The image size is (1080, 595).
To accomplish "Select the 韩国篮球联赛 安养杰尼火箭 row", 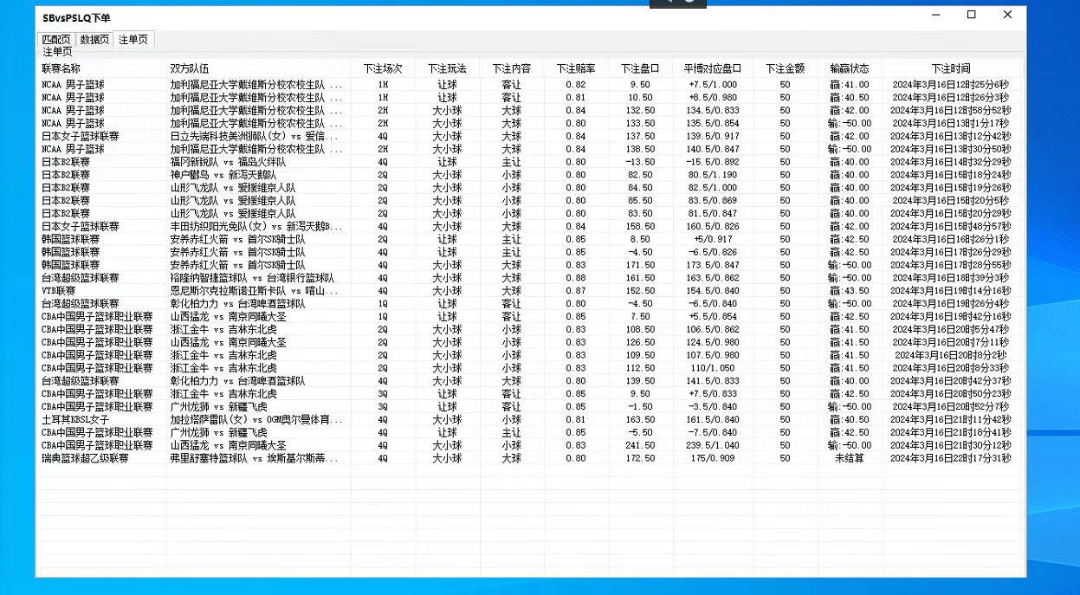I will [260, 239].
